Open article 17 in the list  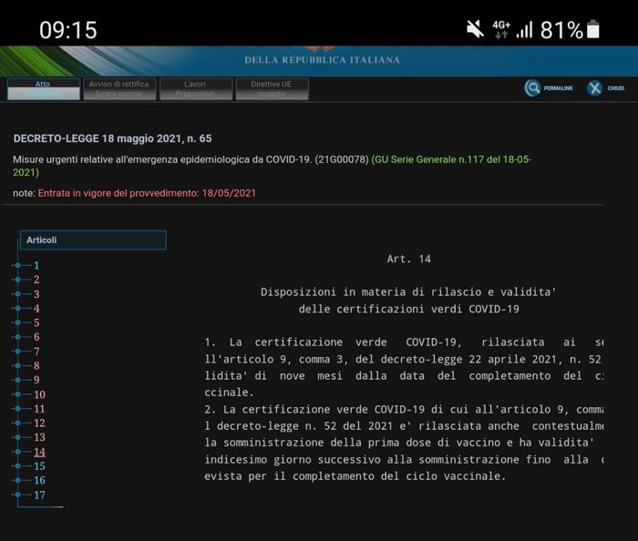pyautogui.click(x=39, y=495)
